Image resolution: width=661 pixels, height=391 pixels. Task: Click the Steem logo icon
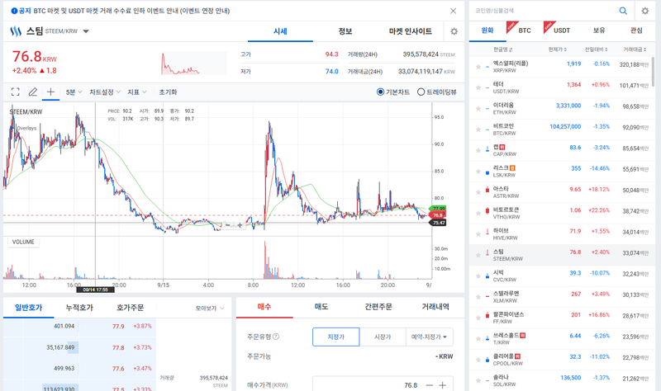[x=16, y=31]
